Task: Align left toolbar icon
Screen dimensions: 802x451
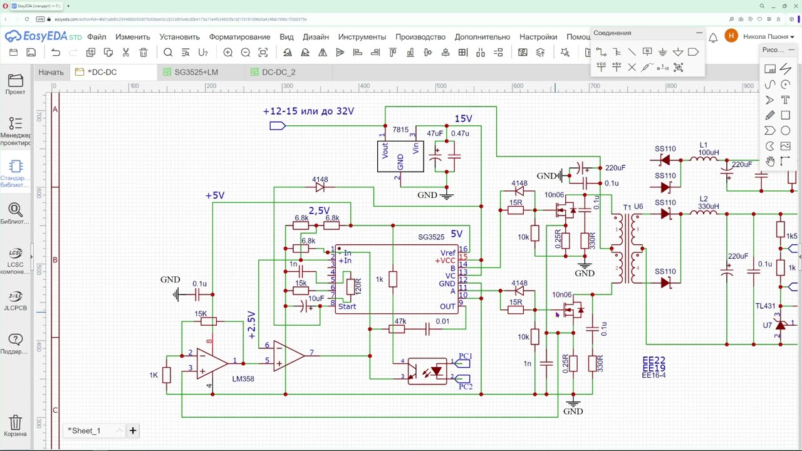Action: tap(358, 53)
